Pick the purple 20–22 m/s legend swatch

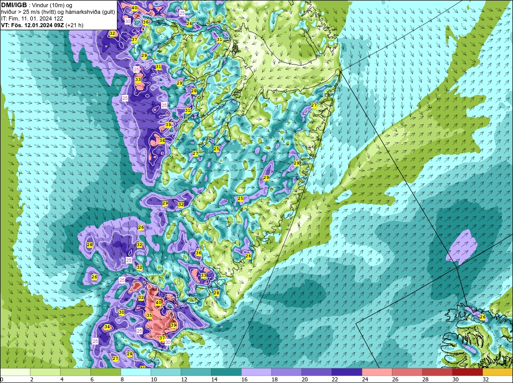pyautogui.click(x=317, y=372)
